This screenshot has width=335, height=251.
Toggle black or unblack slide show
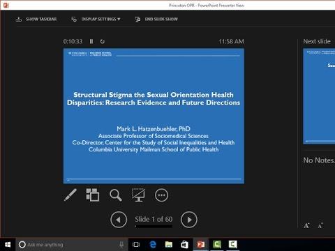coord(138,195)
